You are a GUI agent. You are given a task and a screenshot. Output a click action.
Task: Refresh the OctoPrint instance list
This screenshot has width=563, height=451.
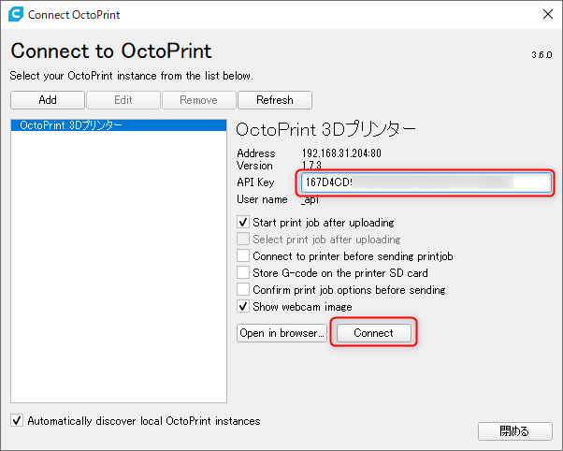275,100
